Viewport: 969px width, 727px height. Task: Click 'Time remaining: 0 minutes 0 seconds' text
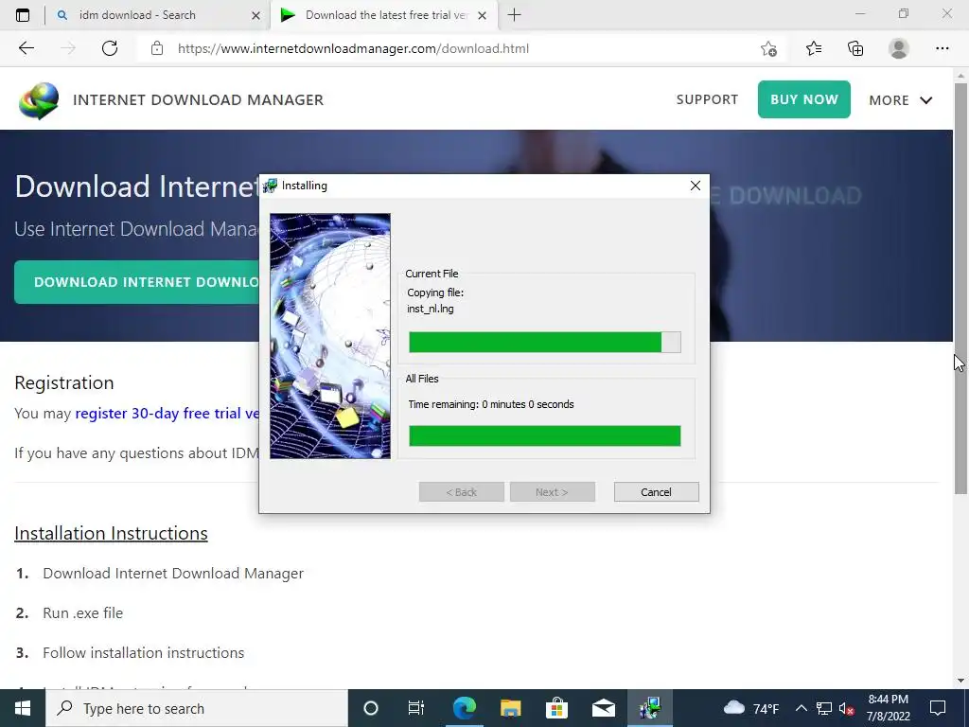491,404
